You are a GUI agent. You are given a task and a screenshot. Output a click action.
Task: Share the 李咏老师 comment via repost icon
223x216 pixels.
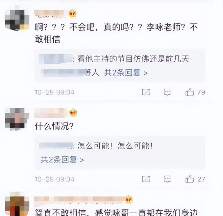pos(146,92)
